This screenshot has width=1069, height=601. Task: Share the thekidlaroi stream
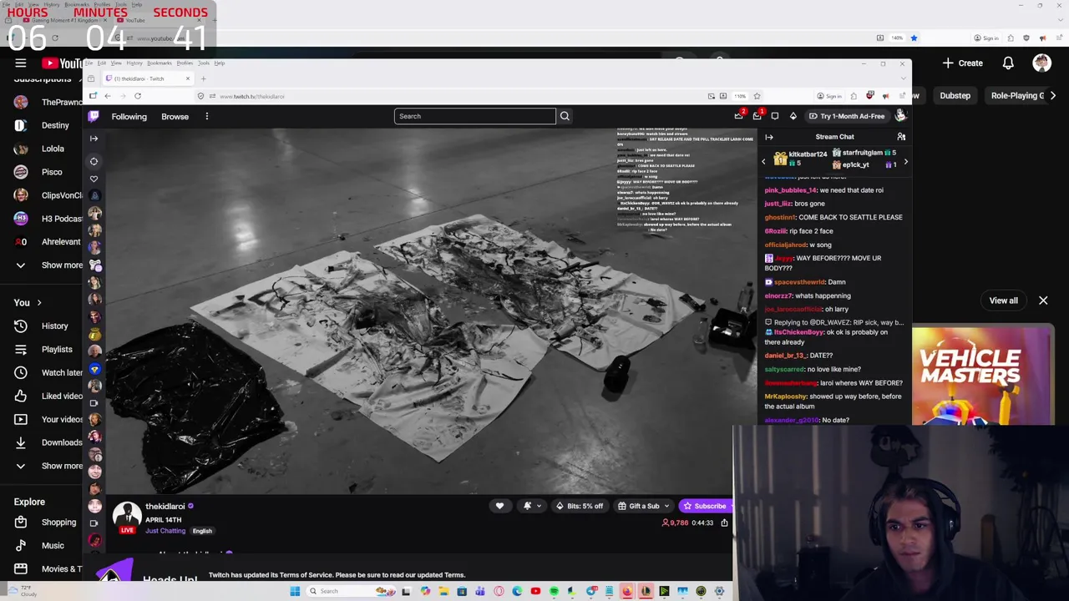tap(724, 523)
